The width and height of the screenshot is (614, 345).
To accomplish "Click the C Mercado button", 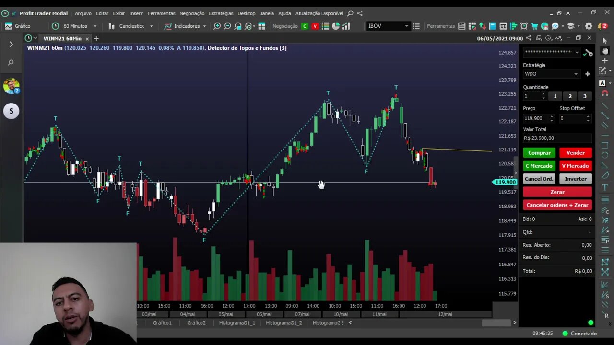I will pos(539,166).
